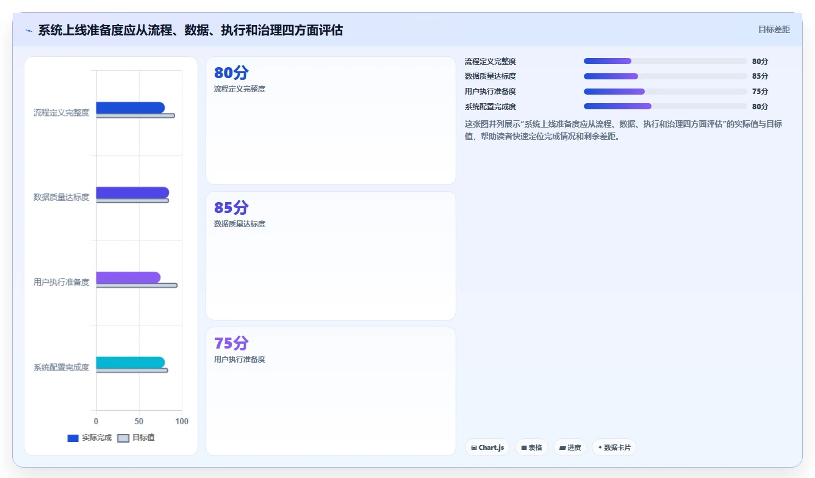Click the 目标差距 label in the header
Image resolution: width=815 pixels, height=478 pixels.
(774, 29)
